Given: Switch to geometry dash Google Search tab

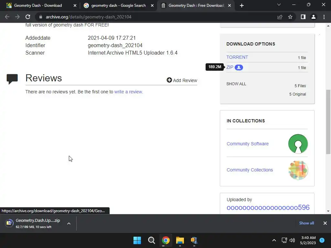Looking at the screenshot, I should 118,5.
